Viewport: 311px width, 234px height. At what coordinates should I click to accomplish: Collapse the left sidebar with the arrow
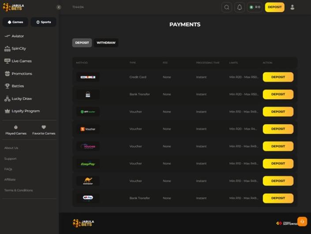[59, 7]
